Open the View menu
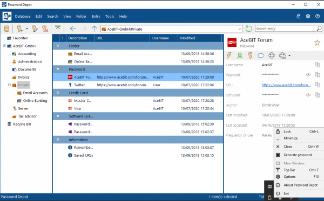 67,16
